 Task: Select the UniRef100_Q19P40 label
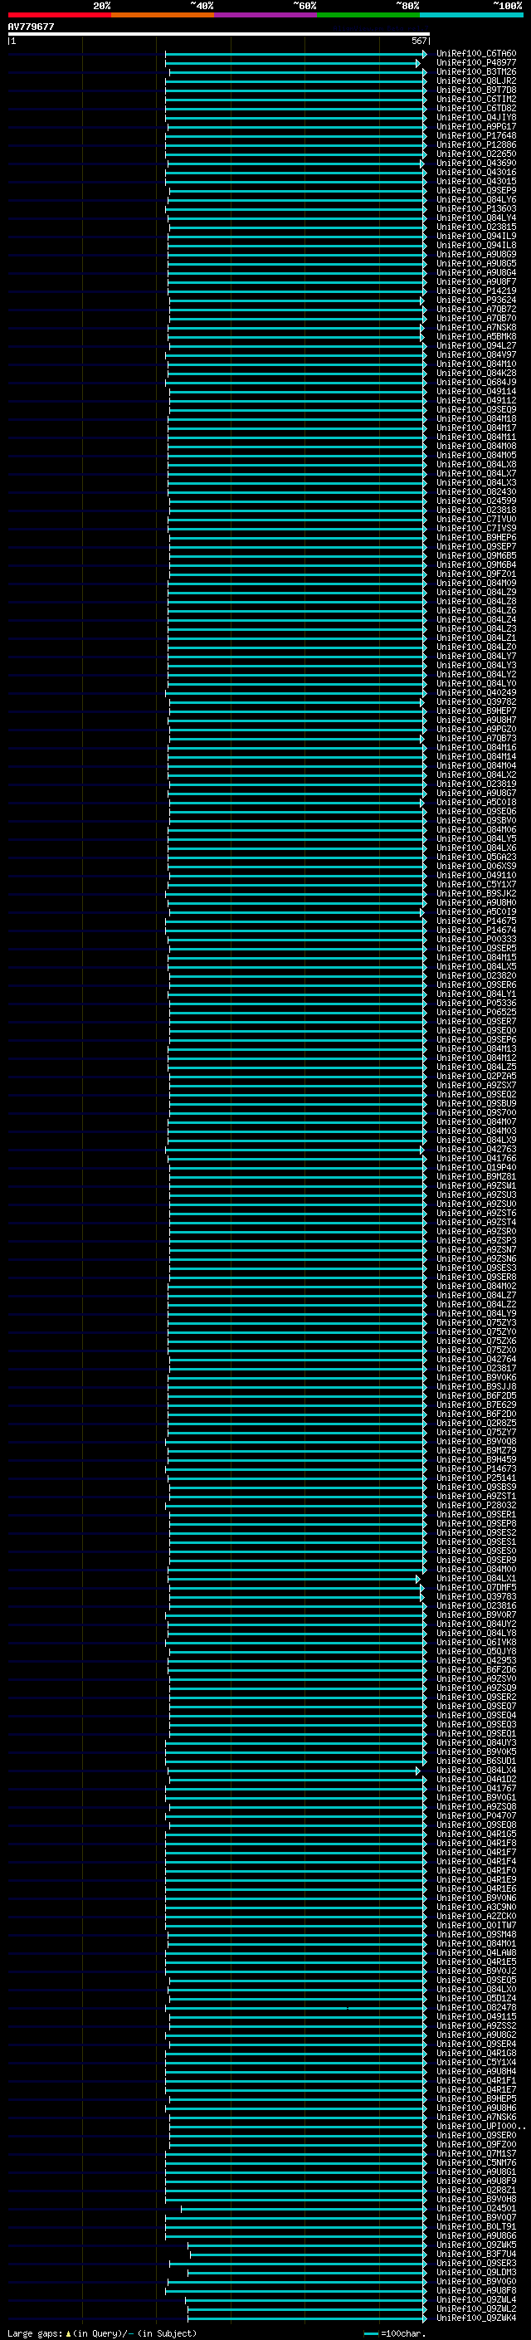click(x=475, y=1167)
